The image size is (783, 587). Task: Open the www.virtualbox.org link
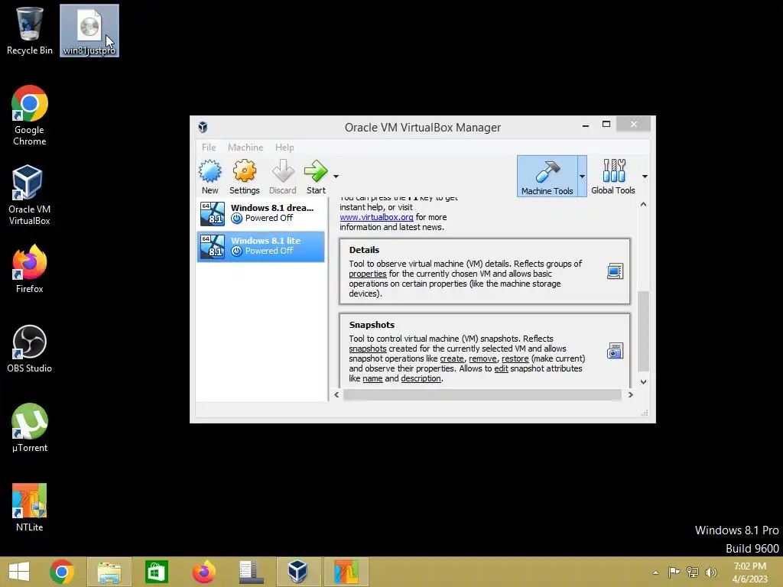(x=376, y=217)
